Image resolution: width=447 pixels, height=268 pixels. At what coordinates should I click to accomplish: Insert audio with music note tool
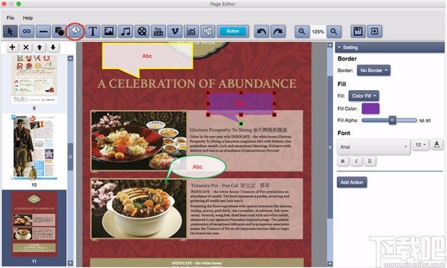coord(125,32)
